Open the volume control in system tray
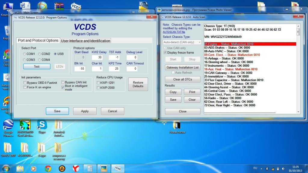Viewport: 308px width, 173px height. pos(283,169)
